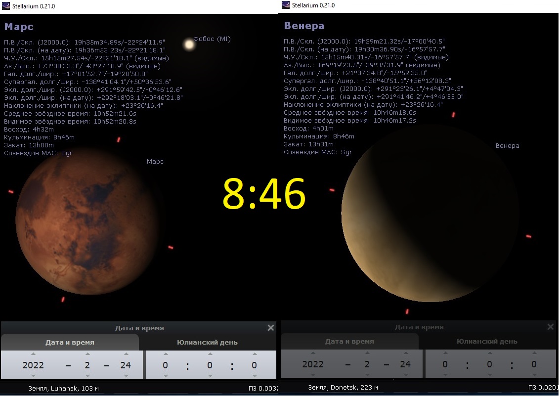Click Stellarium icon in left title bar
Image resolution: width=560 pixels, height=397 pixels.
pyautogui.click(x=6, y=6)
